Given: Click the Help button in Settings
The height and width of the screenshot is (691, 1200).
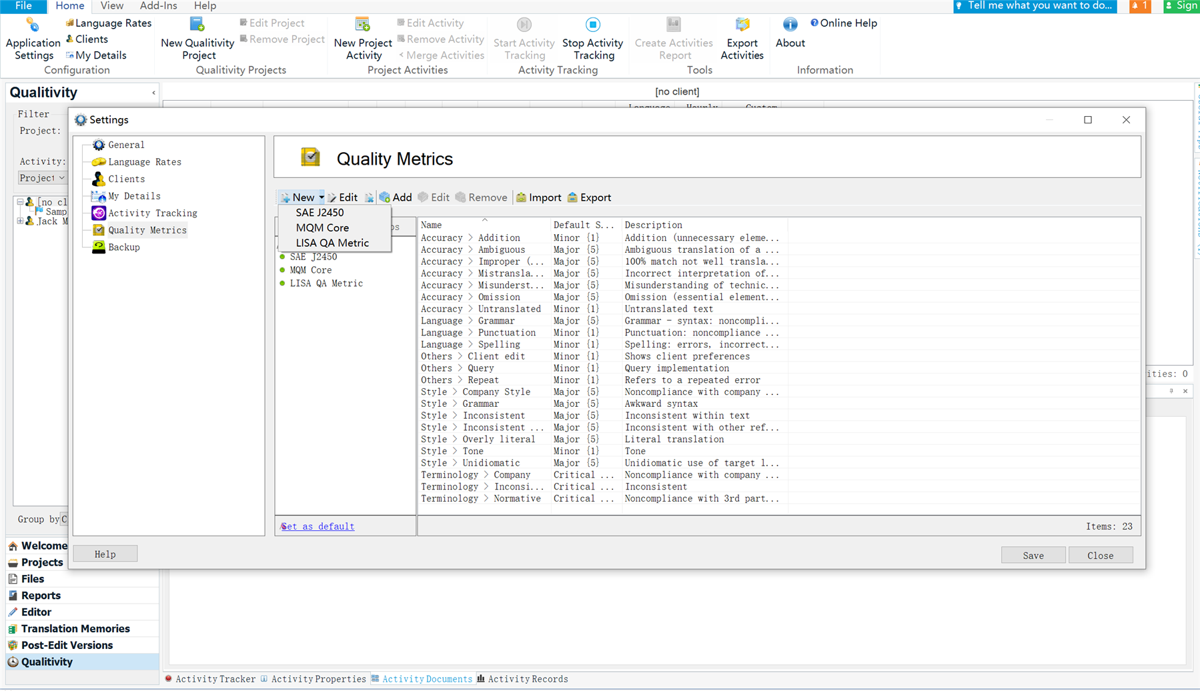Looking at the screenshot, I should pos(105,554).
